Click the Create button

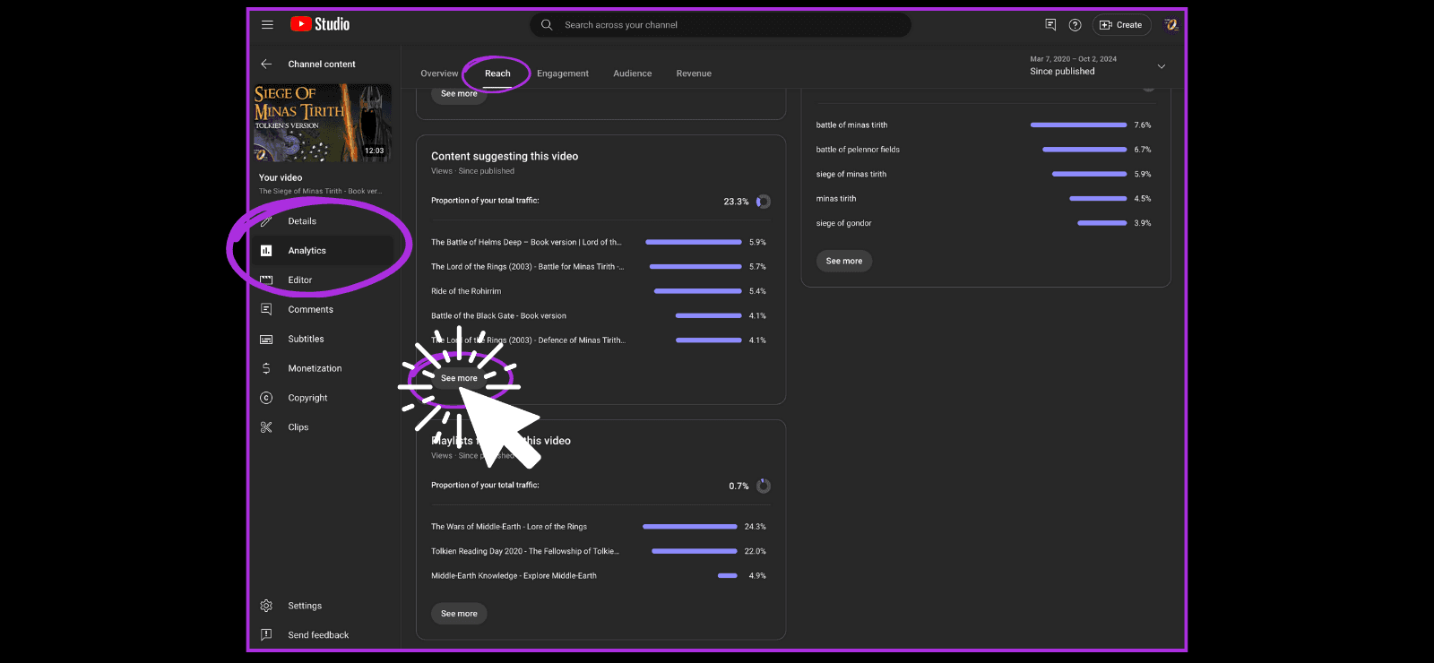pos(1121,25)
